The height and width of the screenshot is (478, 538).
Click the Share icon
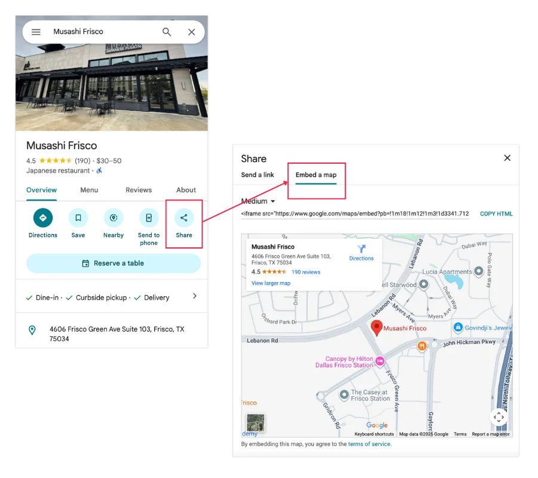(x=184, y=217)
